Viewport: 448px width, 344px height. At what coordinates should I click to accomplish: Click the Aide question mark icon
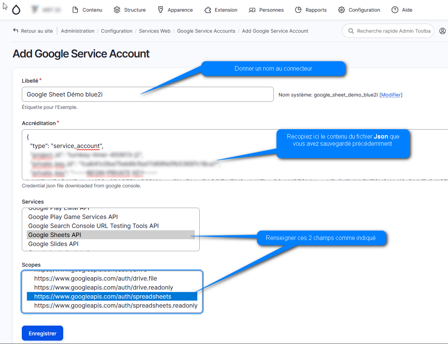coord(395,10)
